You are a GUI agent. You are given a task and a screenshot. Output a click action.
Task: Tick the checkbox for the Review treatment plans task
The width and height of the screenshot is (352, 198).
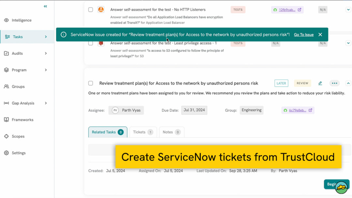point(90,83)
